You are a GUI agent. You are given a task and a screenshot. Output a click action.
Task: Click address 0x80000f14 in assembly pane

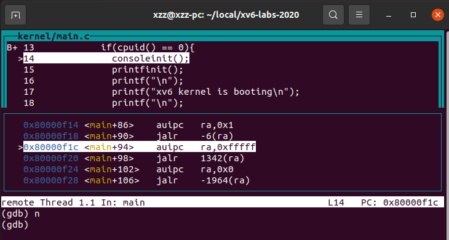coord(51,125)
